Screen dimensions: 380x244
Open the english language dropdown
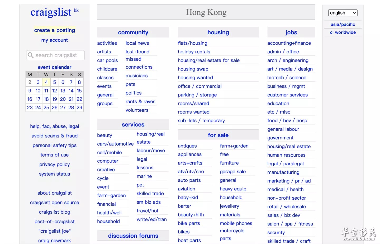pos(343,13)
